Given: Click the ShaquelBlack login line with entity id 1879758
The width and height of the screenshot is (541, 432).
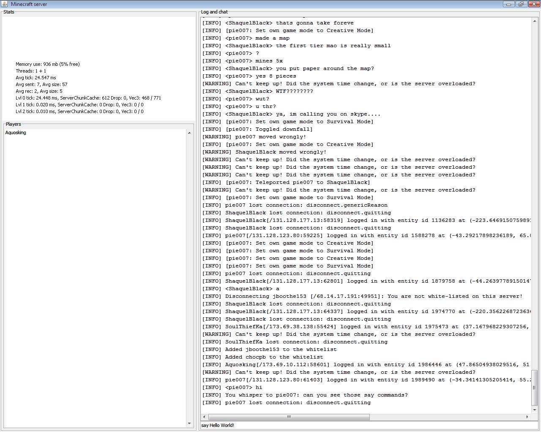Looking at the screenshot, I should 366,281.
